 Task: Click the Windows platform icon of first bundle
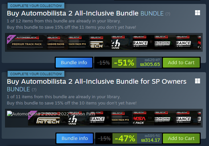[x=197, y=13]
